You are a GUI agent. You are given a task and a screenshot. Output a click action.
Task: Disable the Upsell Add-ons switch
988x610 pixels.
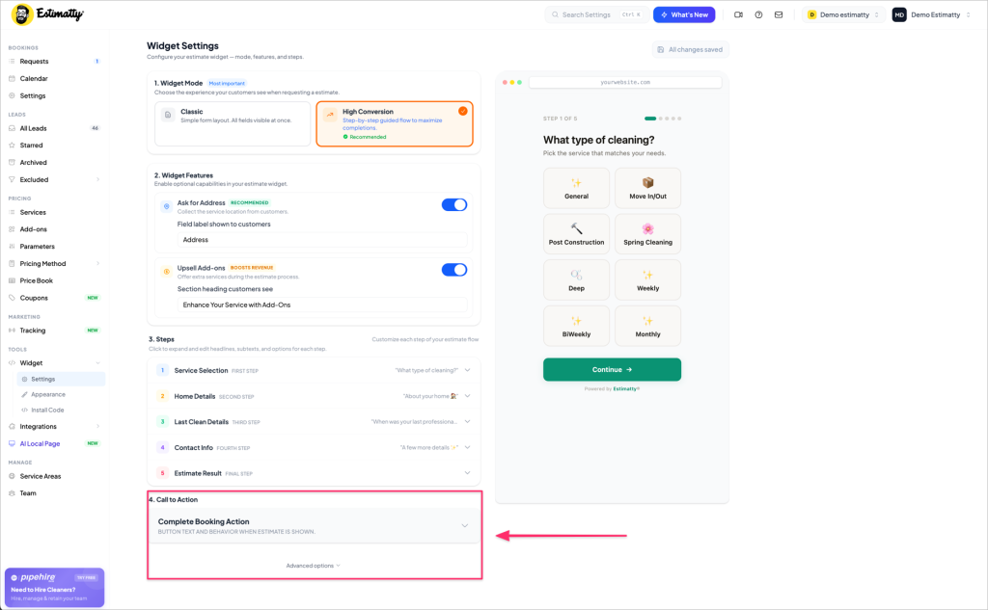pos(454,270)
